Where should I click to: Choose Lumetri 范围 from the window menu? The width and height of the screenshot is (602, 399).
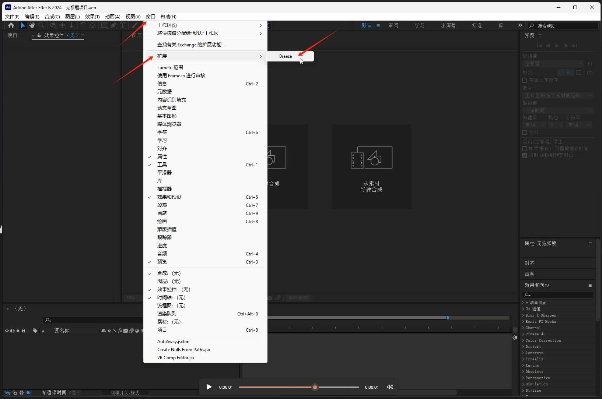coord(170,67)
